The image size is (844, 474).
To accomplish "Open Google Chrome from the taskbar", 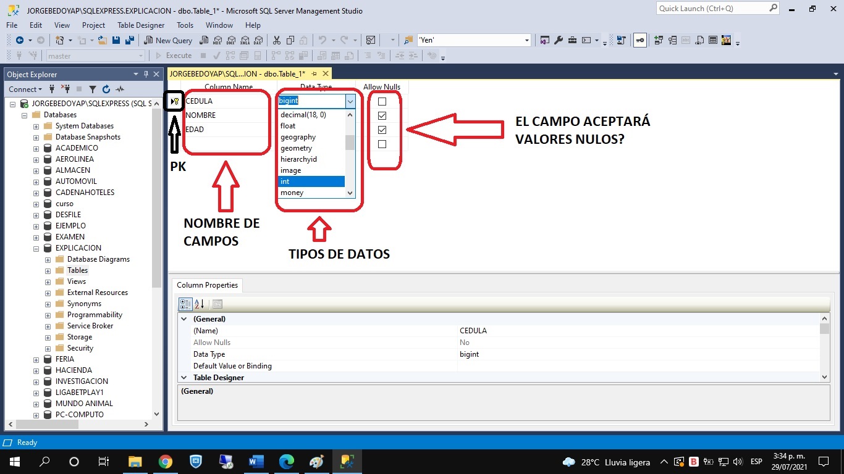I will [x=165, y=462].
